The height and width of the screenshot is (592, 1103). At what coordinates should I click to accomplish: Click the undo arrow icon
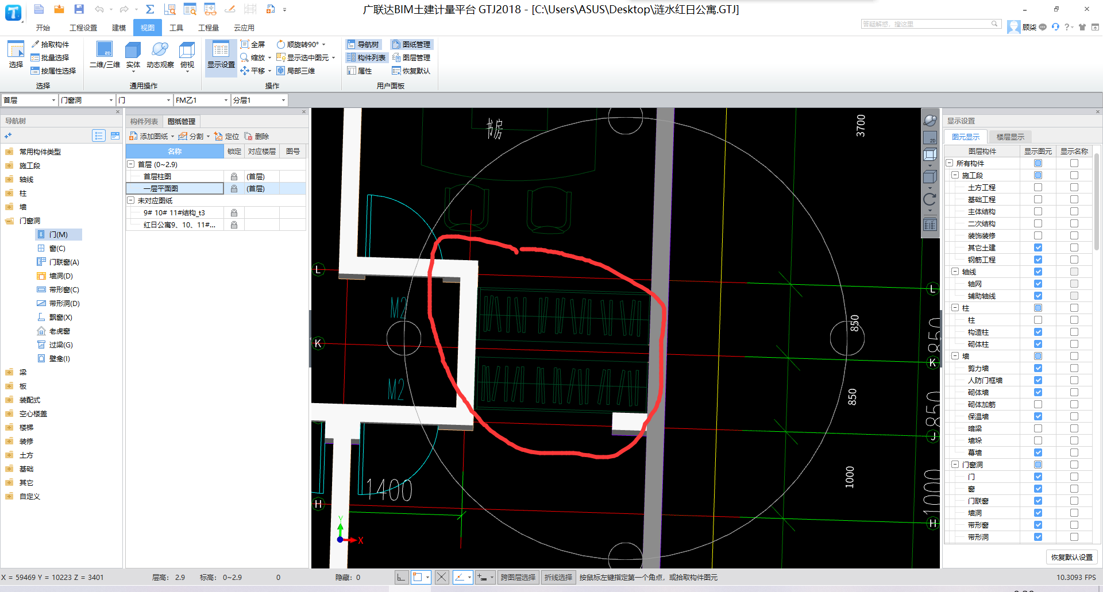(x=99, y=9)
